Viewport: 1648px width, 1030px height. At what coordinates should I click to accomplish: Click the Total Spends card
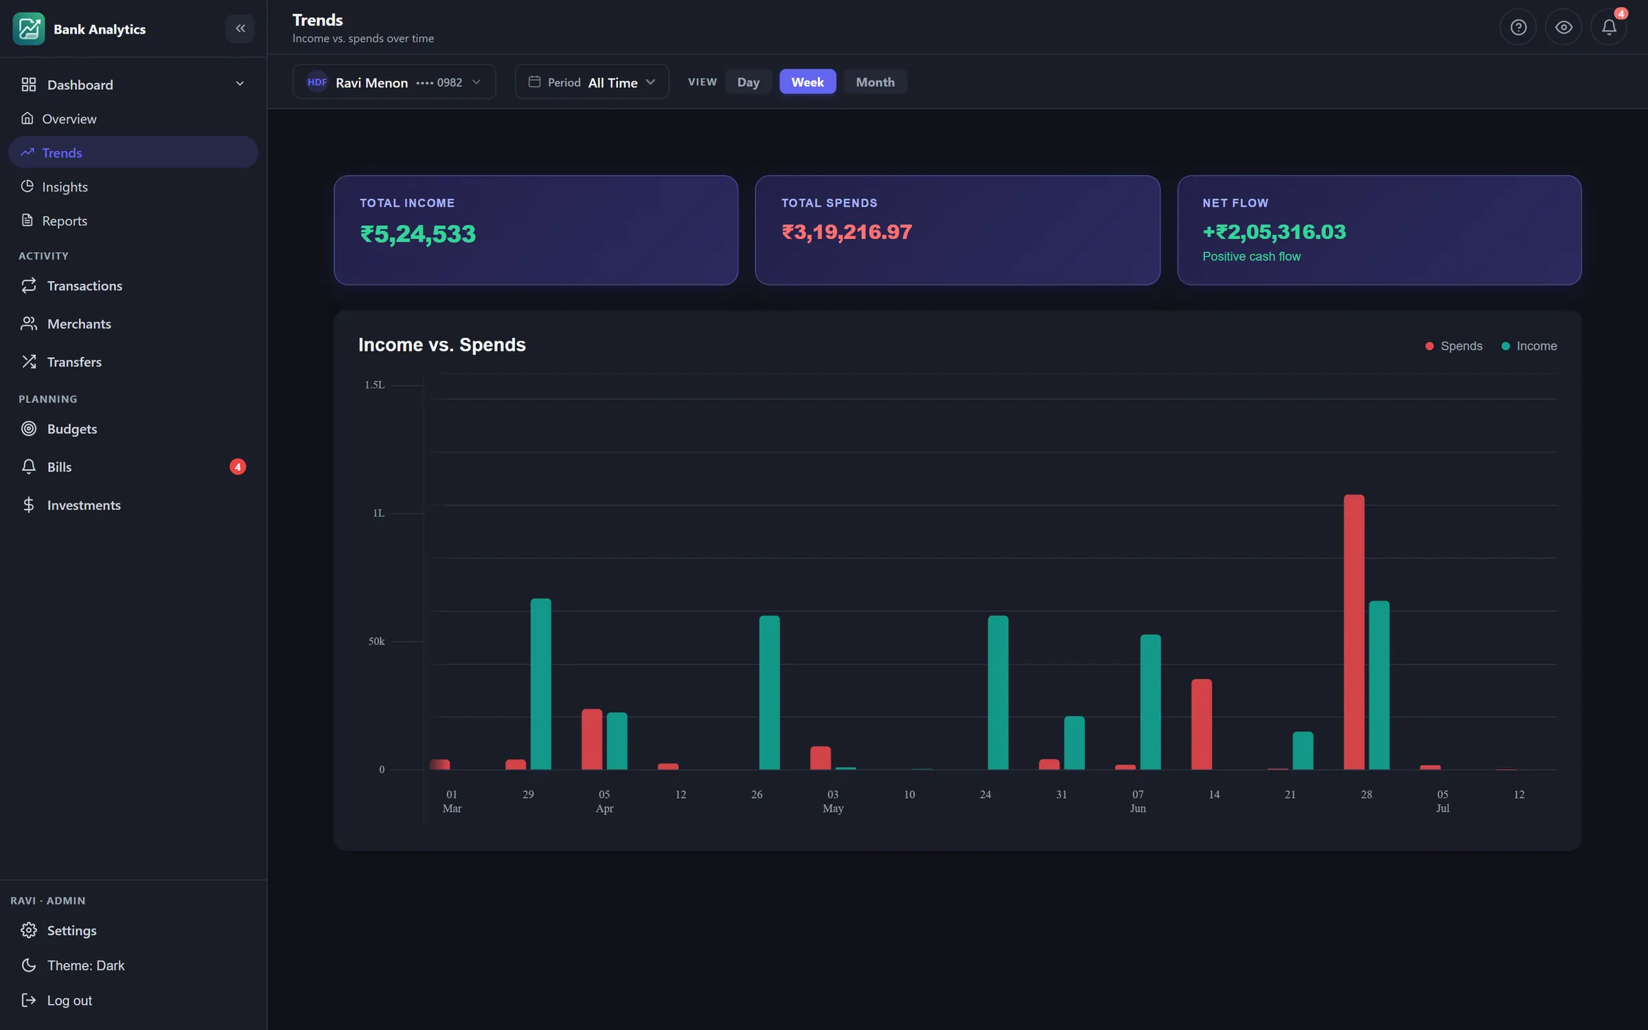[x=957, y=230]
